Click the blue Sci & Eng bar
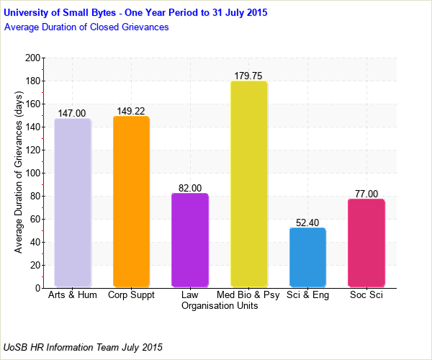Image resolution: width=432 pixels, height=360 pixels. point(307,258)
